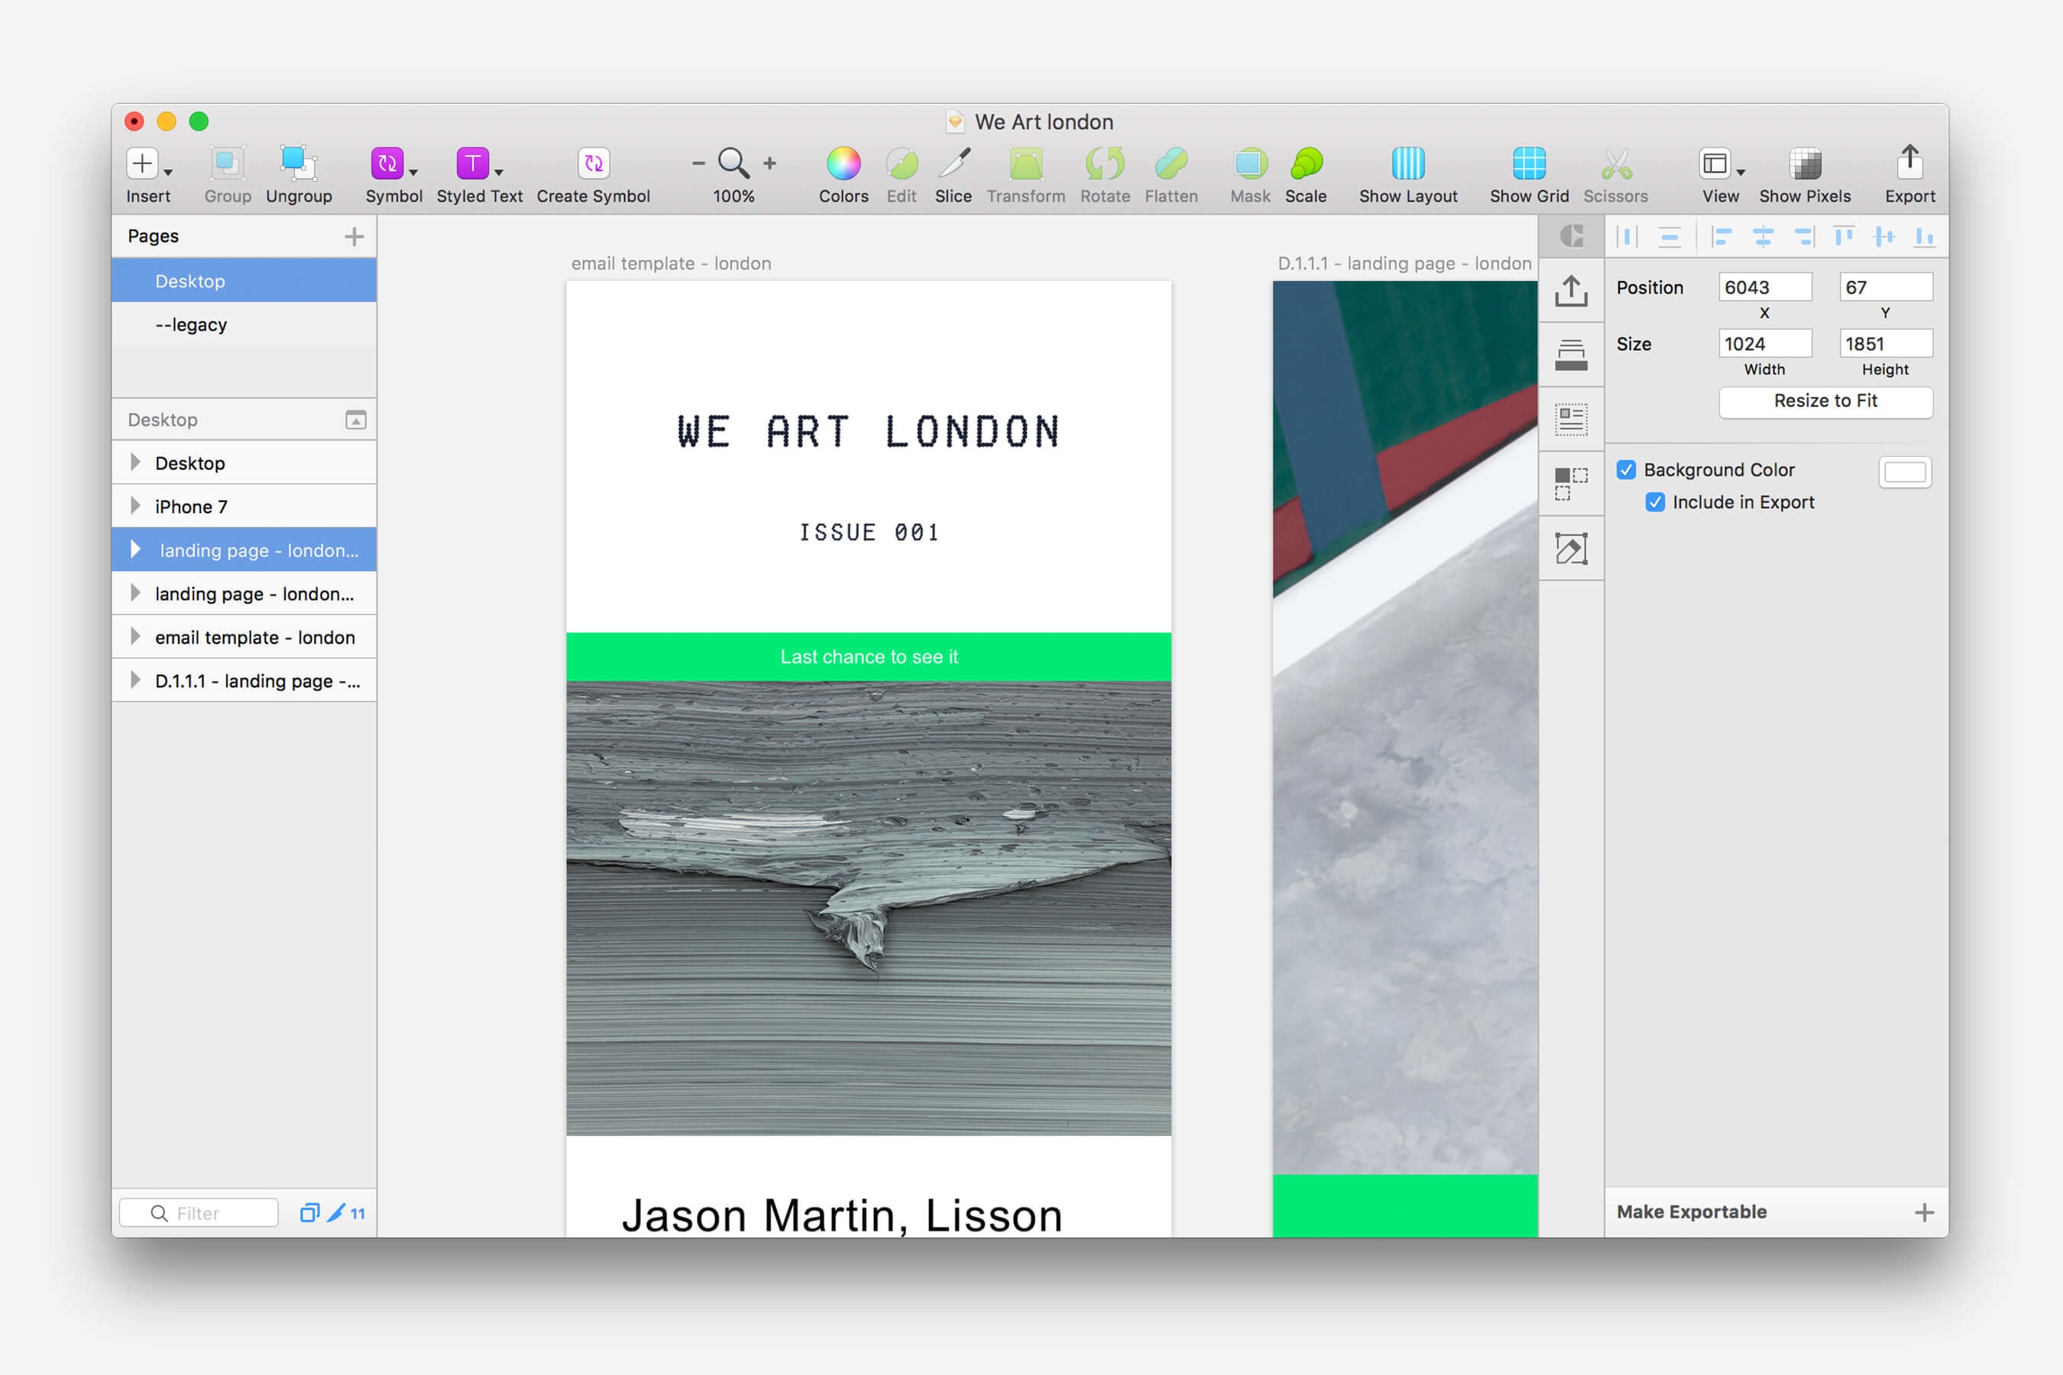Image resolution: width=2063 pixels, height=1375 pixels.
Task: Click the Create Symbol icon
Action: click(593, 164)
